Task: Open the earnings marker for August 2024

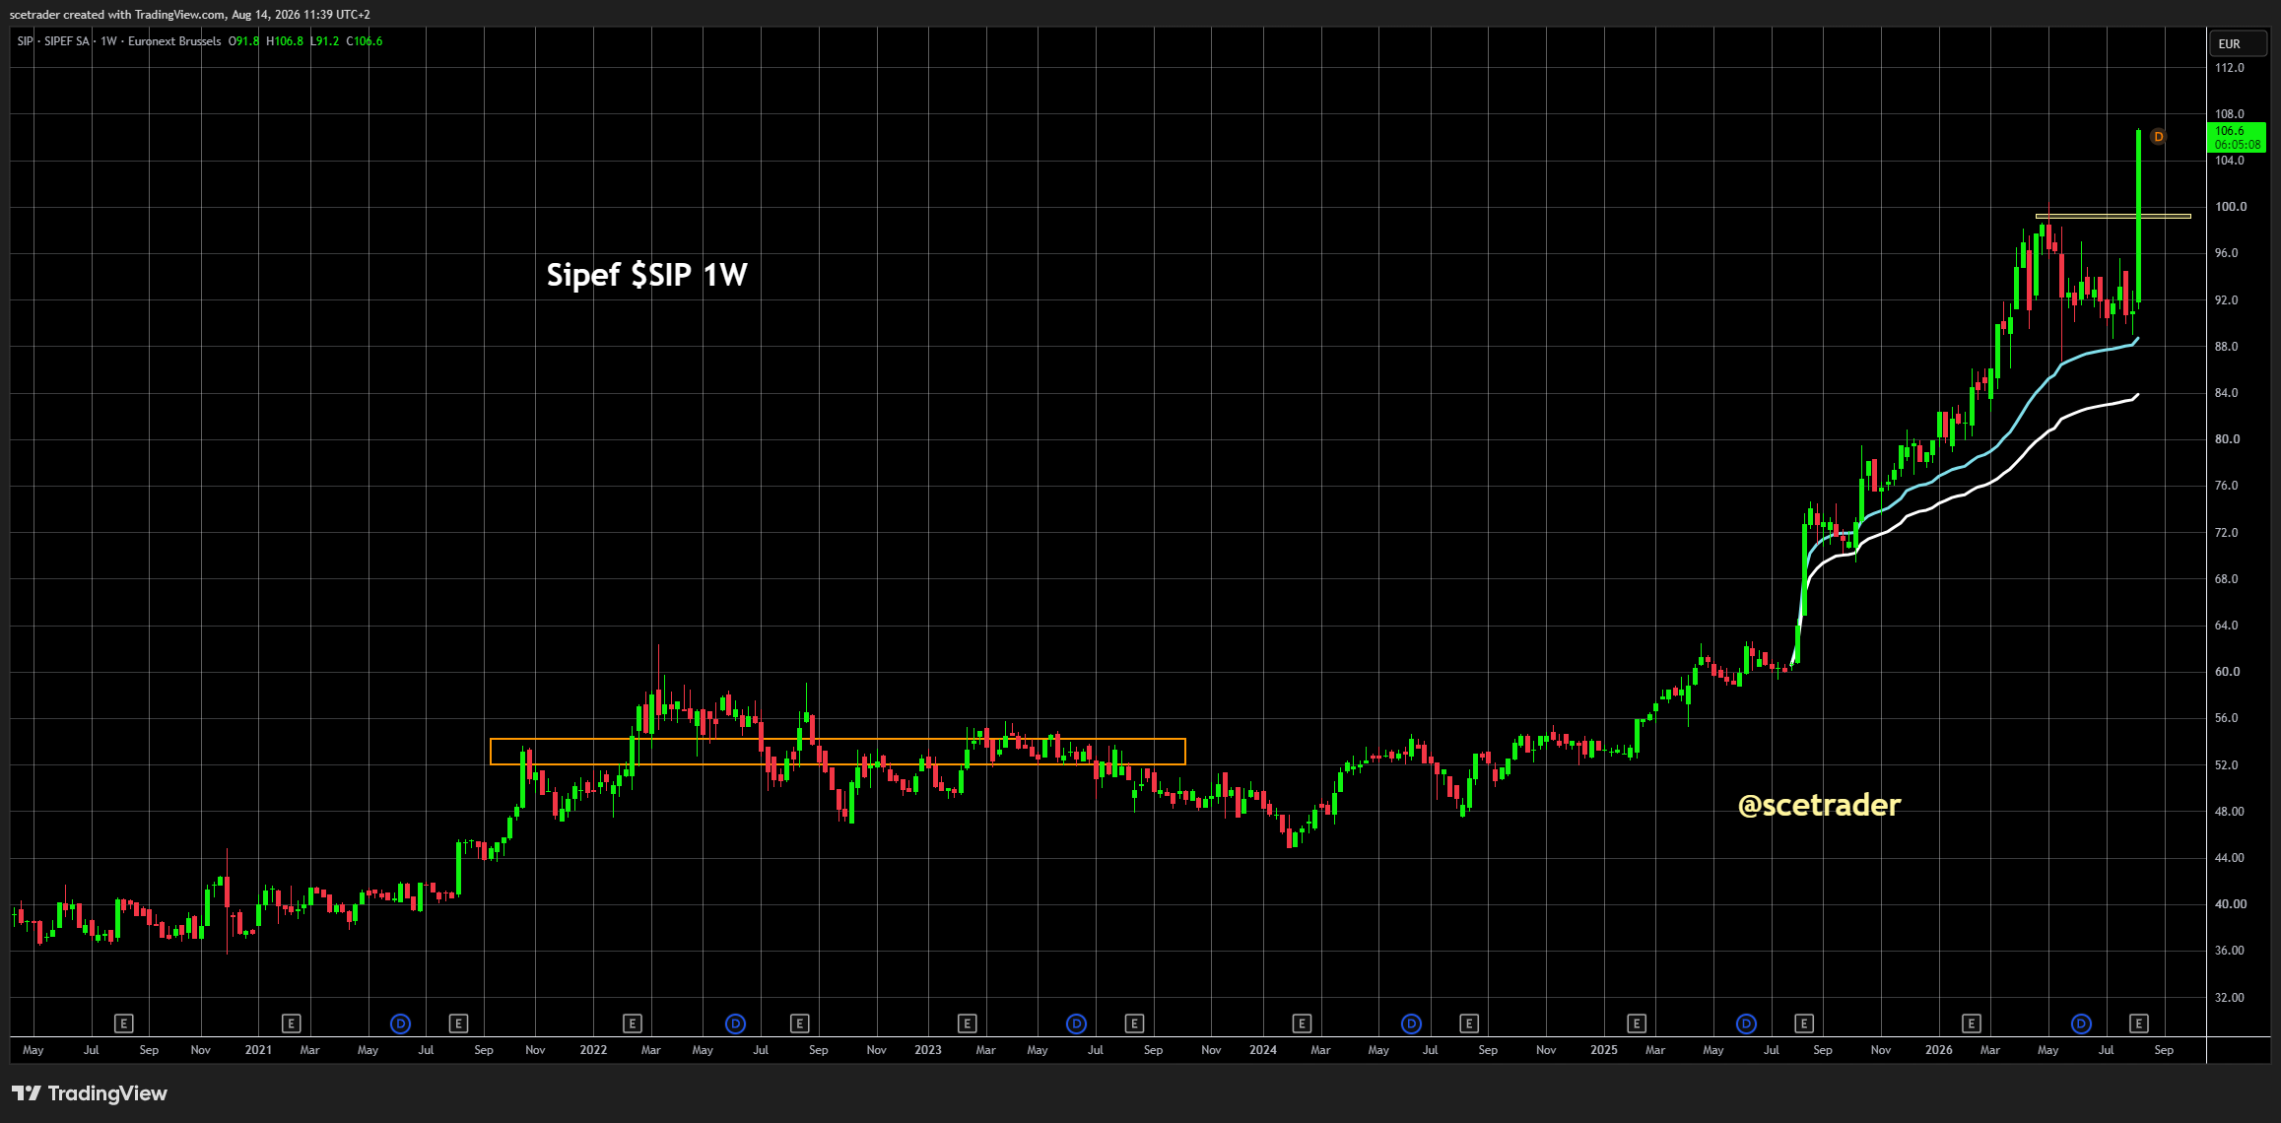Action: pyautogui.click(x=1469, y=1024)
